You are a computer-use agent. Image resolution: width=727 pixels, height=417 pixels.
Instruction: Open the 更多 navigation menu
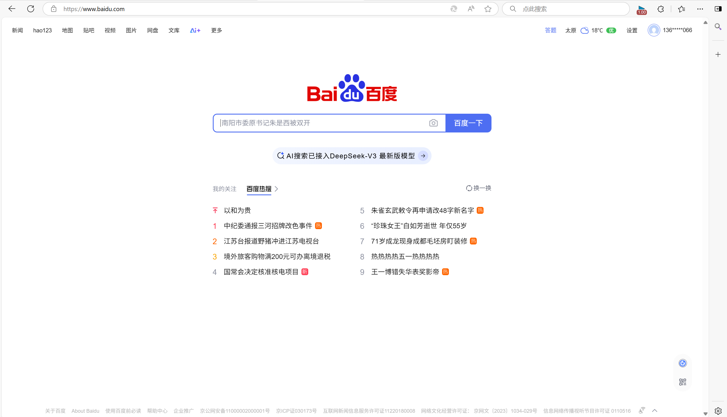tap(216, 30)
